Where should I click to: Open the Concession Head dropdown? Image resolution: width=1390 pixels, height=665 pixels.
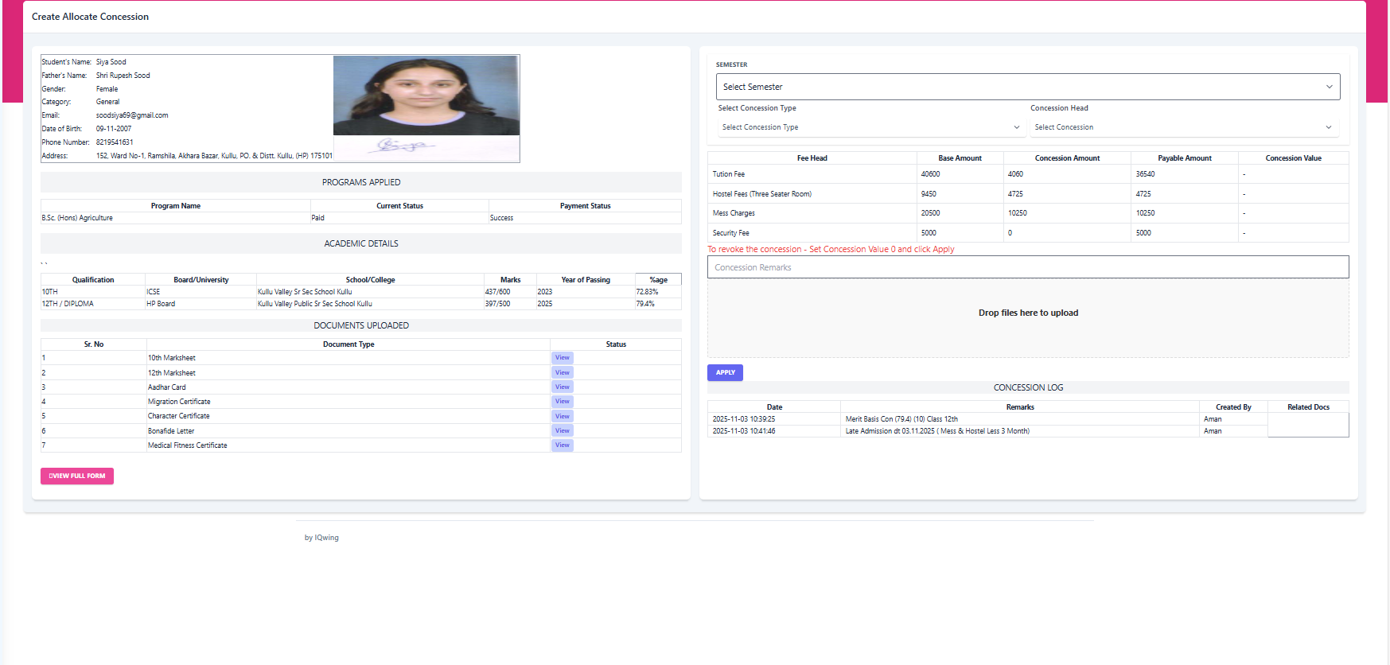tap(1182, 127)
